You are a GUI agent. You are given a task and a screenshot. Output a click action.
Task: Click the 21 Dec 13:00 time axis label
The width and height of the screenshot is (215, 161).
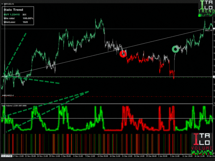[127, 156]
